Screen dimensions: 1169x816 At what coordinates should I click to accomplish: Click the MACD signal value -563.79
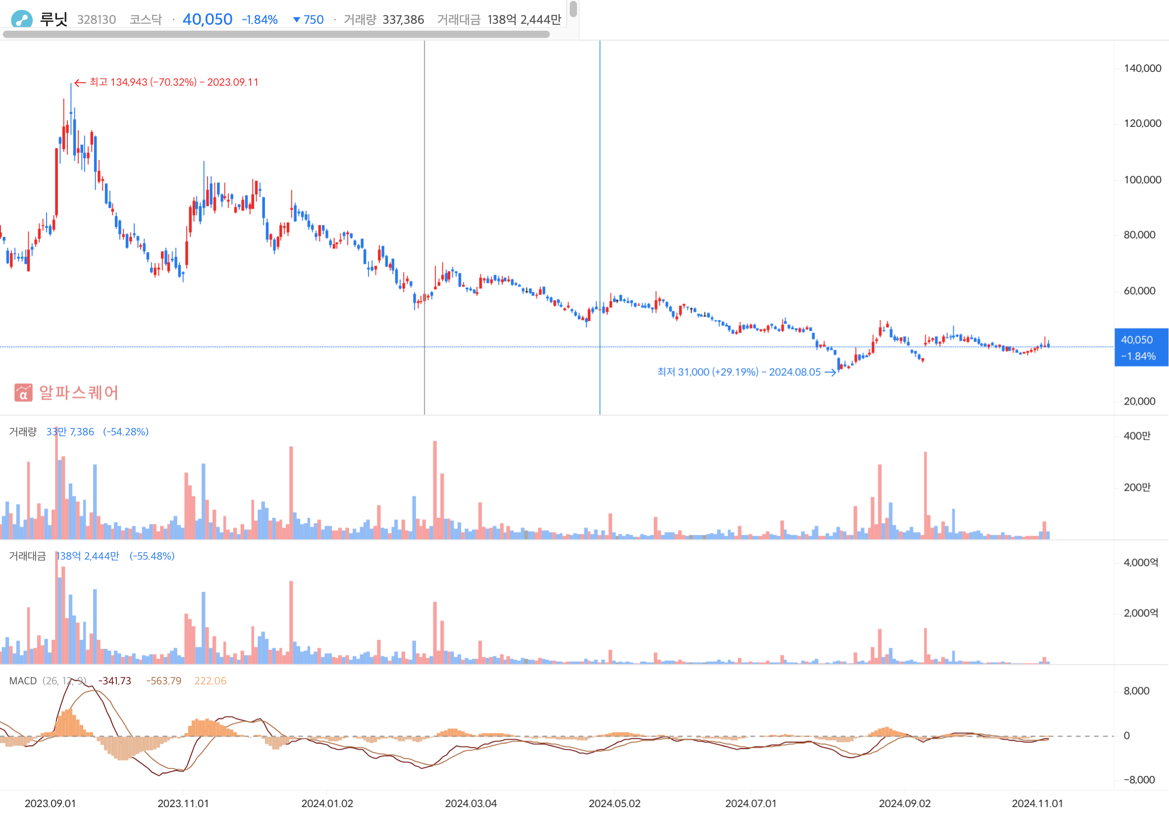pos(163,681)
